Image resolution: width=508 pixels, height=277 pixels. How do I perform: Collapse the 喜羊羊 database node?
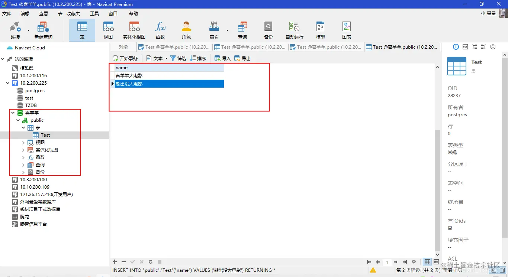click(x=13, y=113)
